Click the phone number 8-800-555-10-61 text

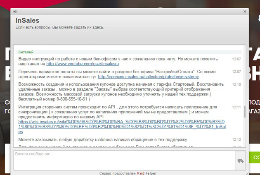[x=72, y=99]
